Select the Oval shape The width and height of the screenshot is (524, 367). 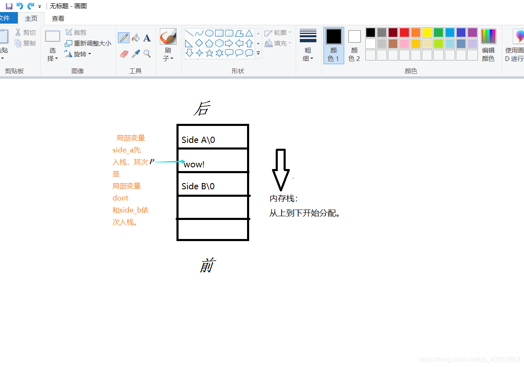pyautogui.click(x=209, y=33)
